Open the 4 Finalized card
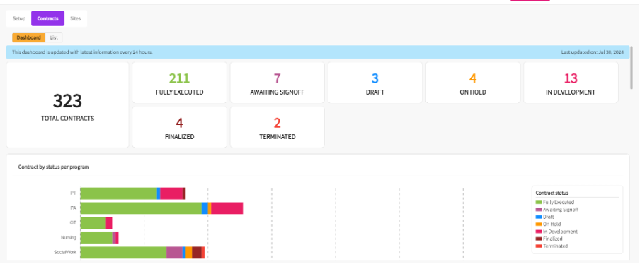 tap(180, 127)
